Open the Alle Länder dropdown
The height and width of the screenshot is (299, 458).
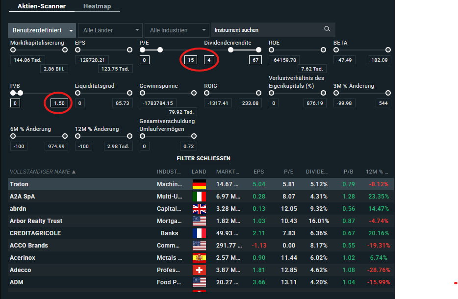110,30
